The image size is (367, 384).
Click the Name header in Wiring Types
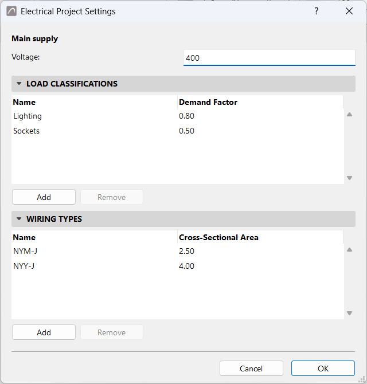tap(94, 237)
